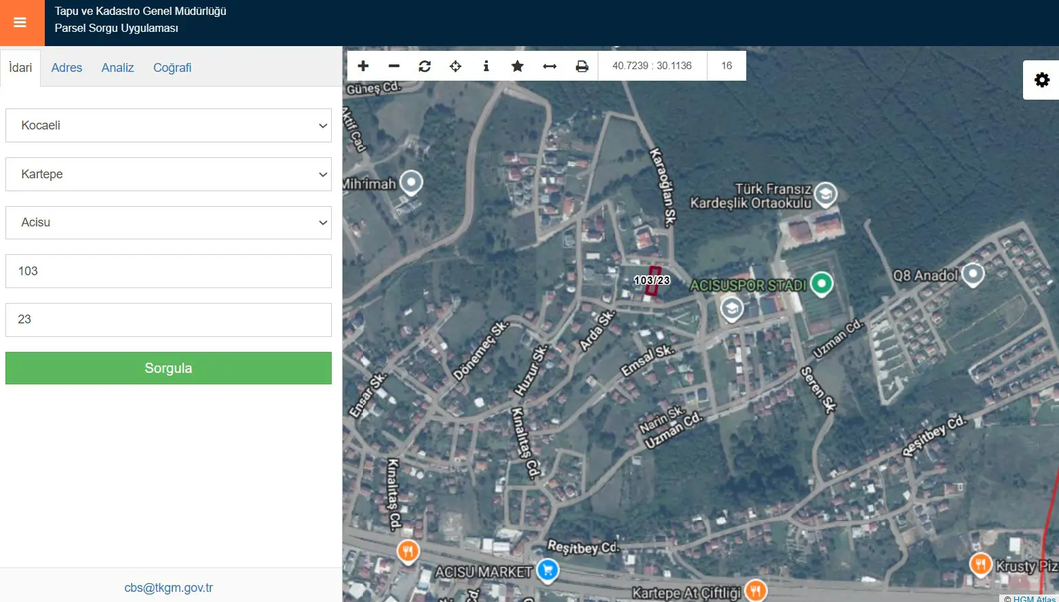1059x602 pixels.
Task: Click the refresh map icon
Action: click(425, 66)
